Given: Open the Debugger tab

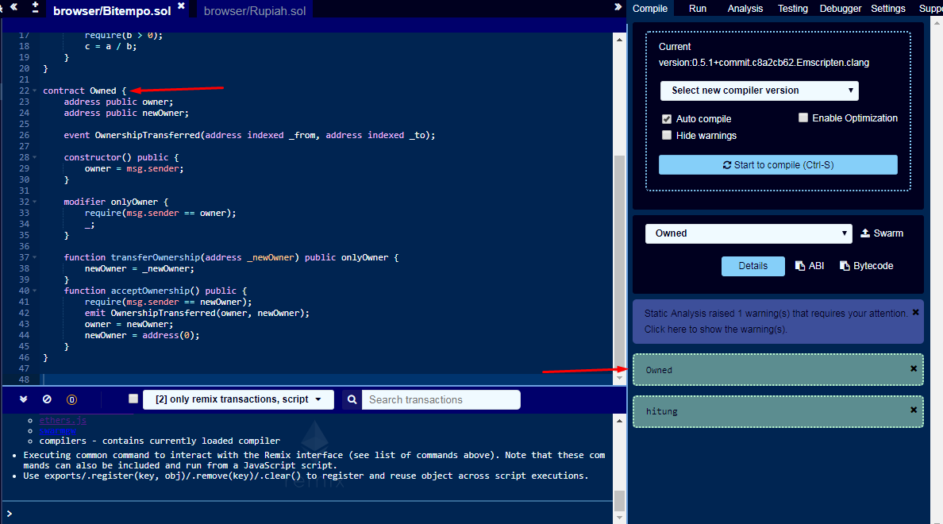Looking at the screenshot, I should click(x=840, y=9).
